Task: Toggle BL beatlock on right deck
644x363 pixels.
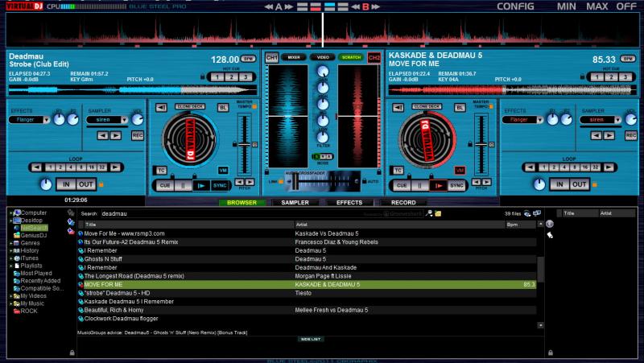Action: pos(459,108)
